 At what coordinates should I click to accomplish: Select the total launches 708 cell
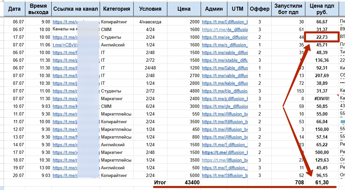pos(288,183)
